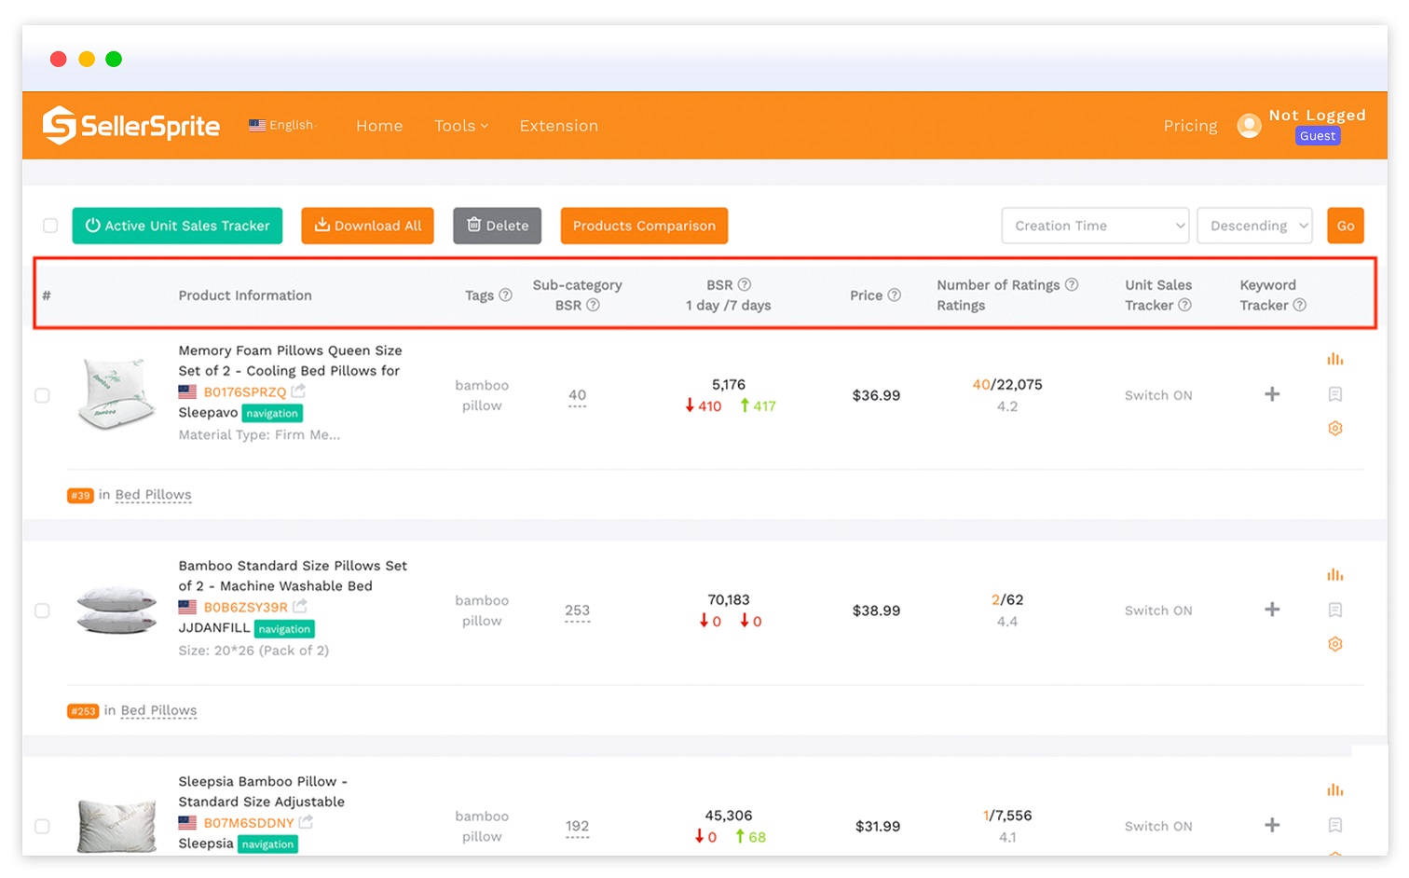The height and width of the screenshot is (878, 1409).
Task: Click the Guest user avatar icon
Action: (x=1249, y=125)
